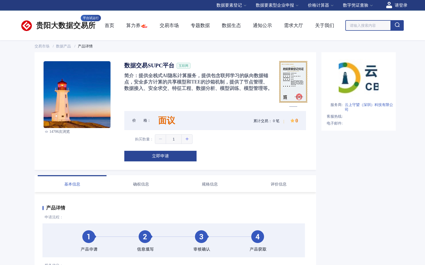Focus the purchase quantity field
The image size is (425, 265).
pos(174,139)
